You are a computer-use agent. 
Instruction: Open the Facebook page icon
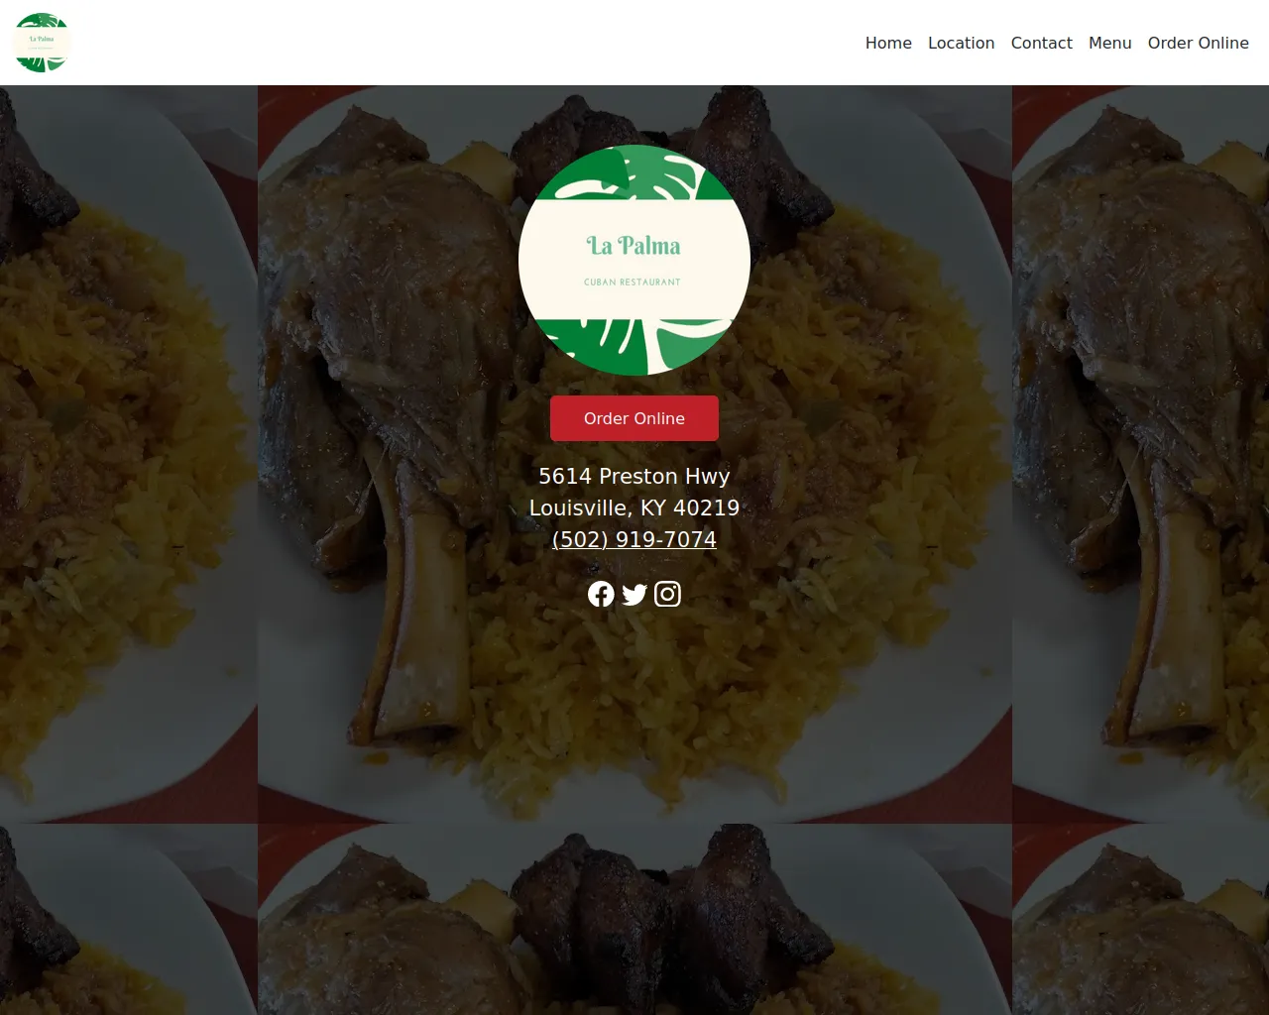tap(601, 594)
